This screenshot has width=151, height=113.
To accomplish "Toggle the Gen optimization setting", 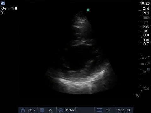I will (28, 110).
